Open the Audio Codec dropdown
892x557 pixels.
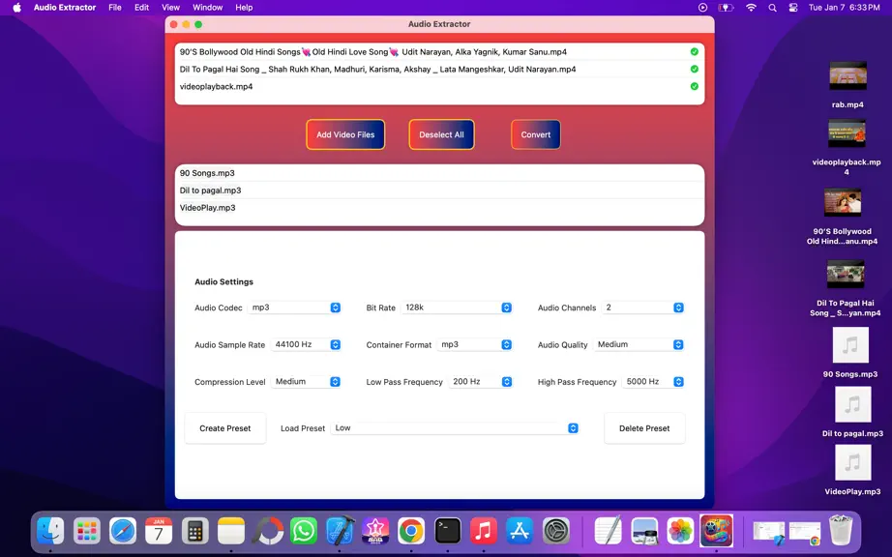click(x=294, y=308)
